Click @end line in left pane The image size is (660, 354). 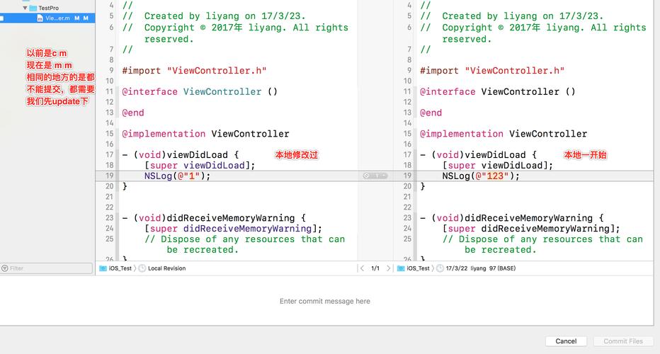[x=133, y=113]
